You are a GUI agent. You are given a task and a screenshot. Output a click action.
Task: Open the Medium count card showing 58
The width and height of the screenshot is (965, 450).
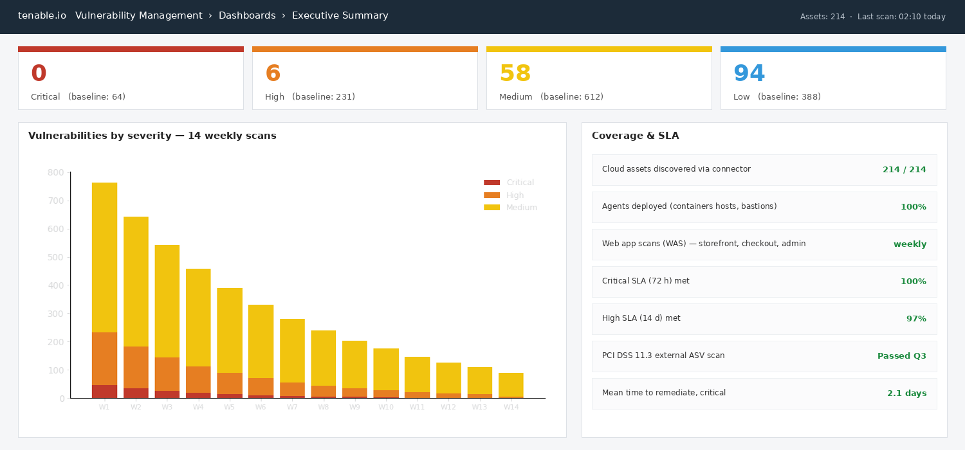[x=599, y=78]
